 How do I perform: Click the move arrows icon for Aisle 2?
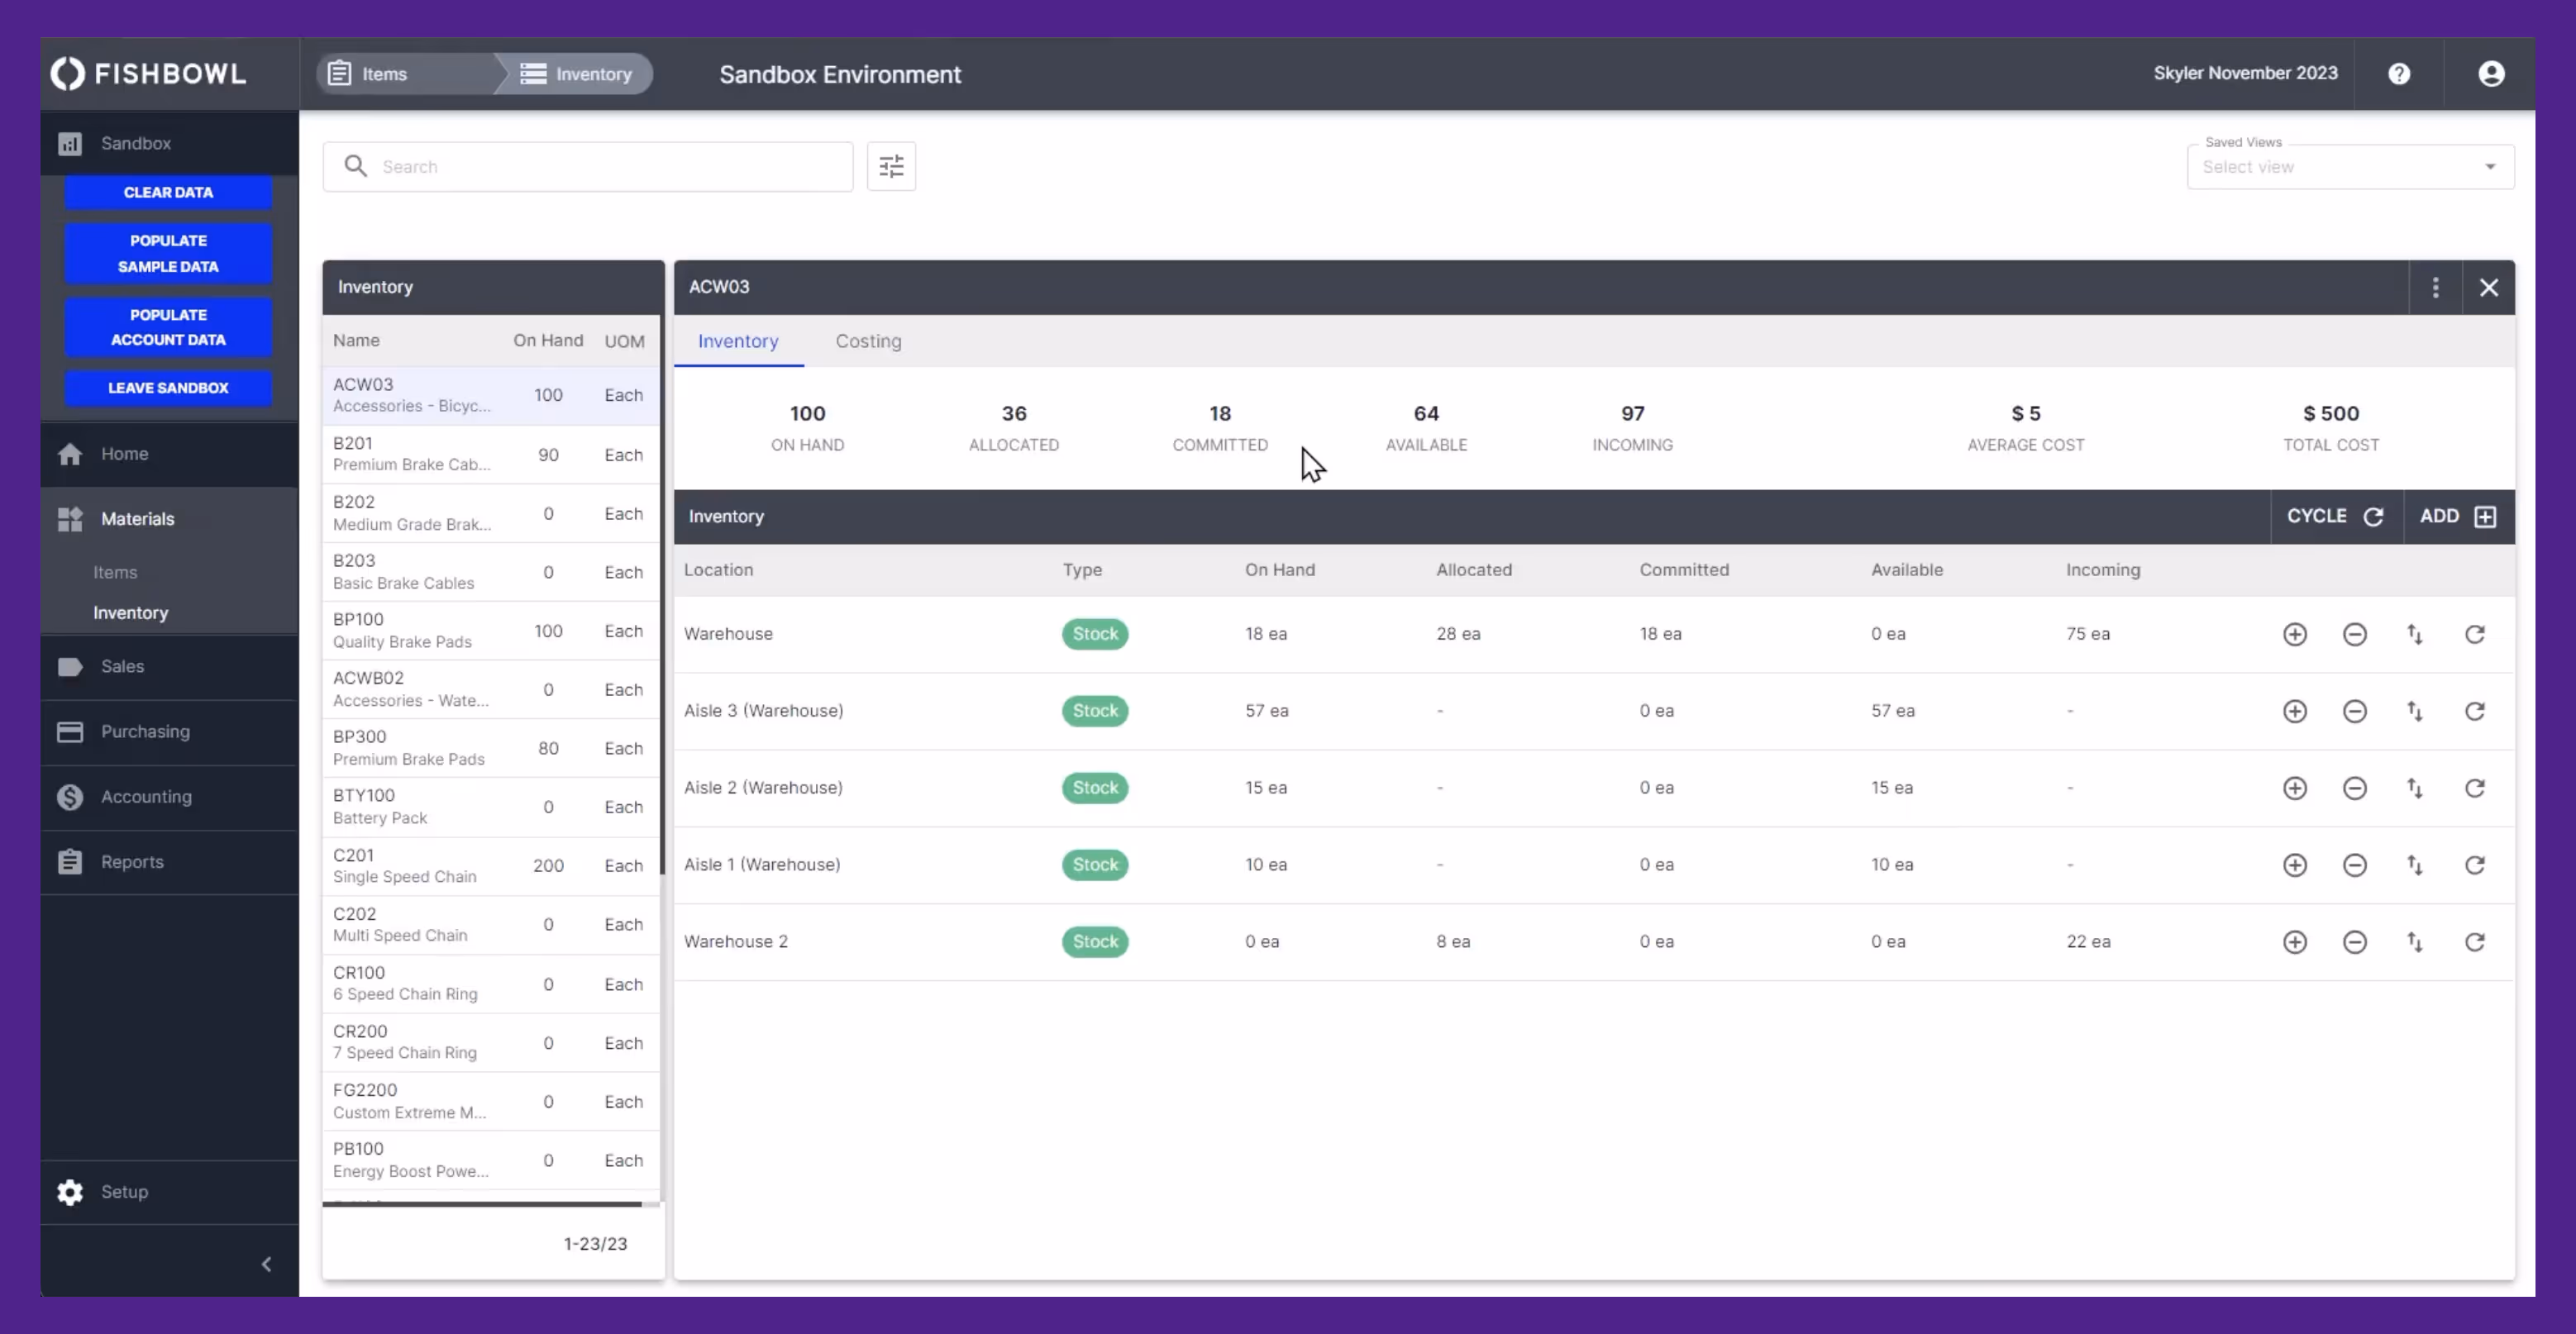(x=2415, y=788)
